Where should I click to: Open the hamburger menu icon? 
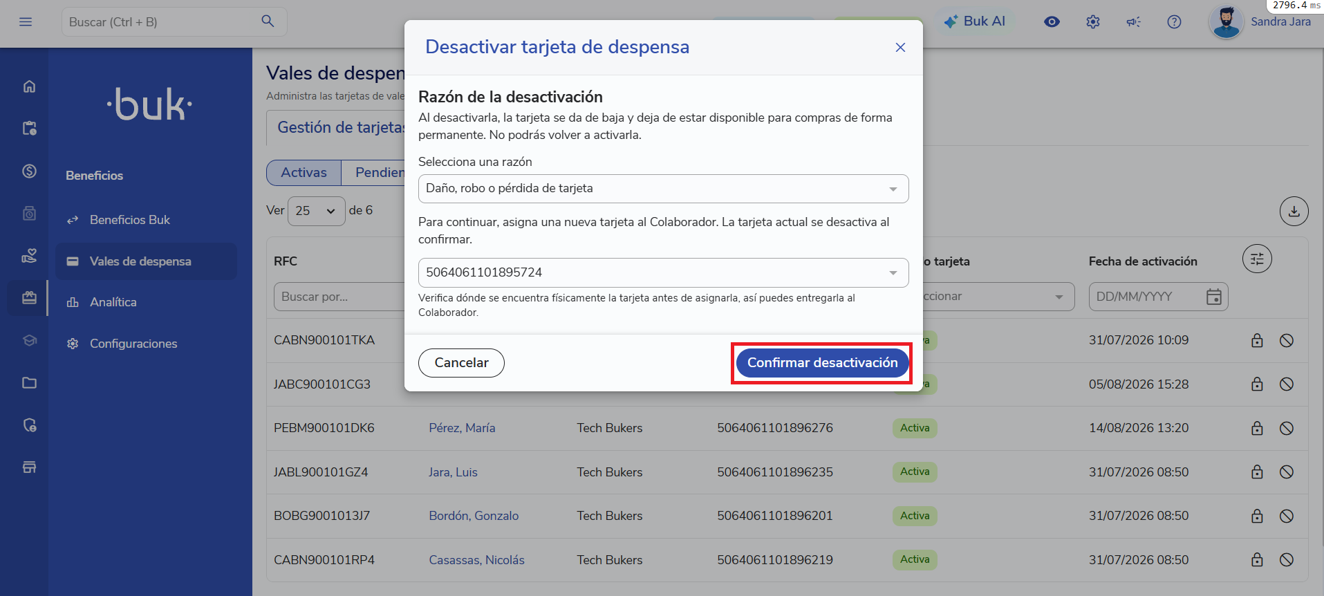tap(26, 21)
